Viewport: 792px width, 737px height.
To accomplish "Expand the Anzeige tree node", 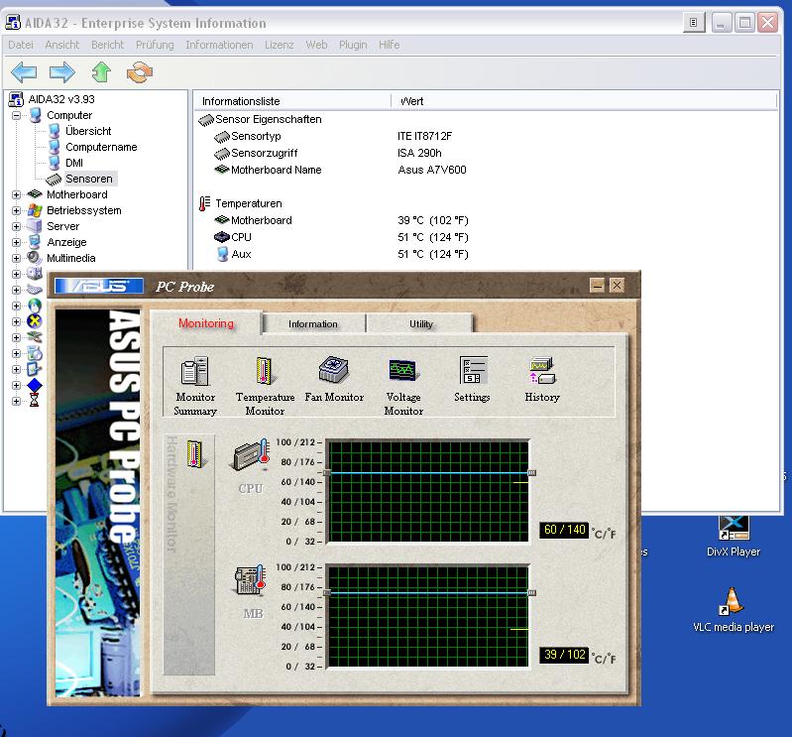I will click(x=16, y=242).
